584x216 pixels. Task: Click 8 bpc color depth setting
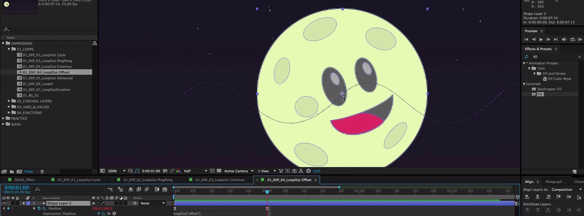point(29,172)
